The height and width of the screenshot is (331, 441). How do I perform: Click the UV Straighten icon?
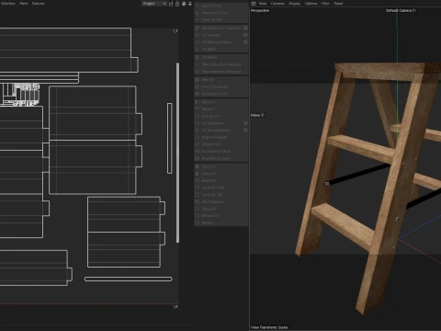click(198, 123)
